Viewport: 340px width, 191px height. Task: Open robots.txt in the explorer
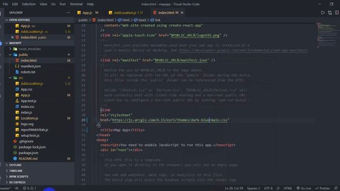[28, 72]
